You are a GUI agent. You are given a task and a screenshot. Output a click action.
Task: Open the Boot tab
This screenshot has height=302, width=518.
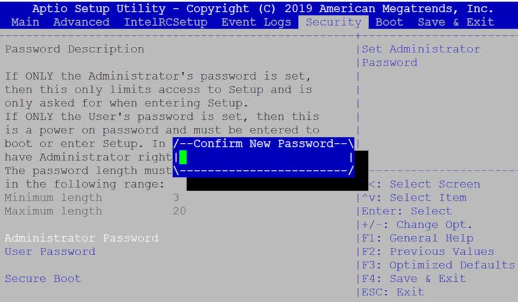click(389, 22)
